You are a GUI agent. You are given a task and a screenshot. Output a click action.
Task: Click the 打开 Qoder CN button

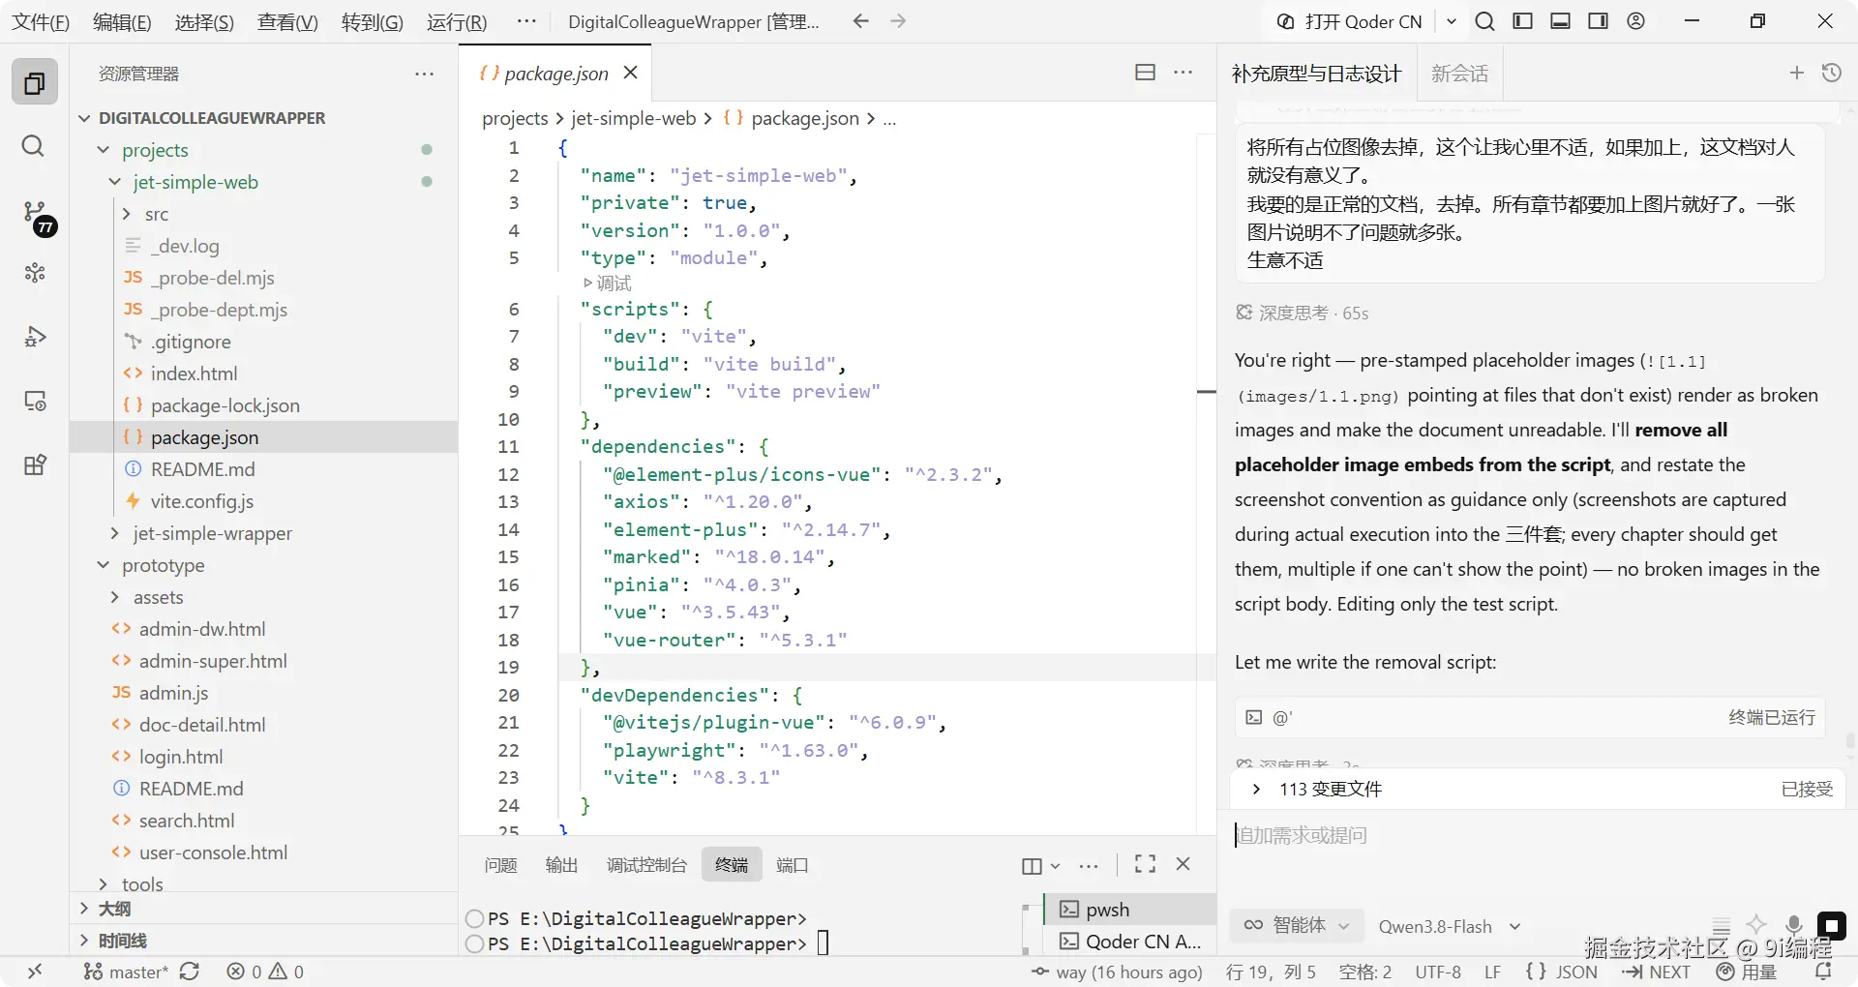point(1350,21)
